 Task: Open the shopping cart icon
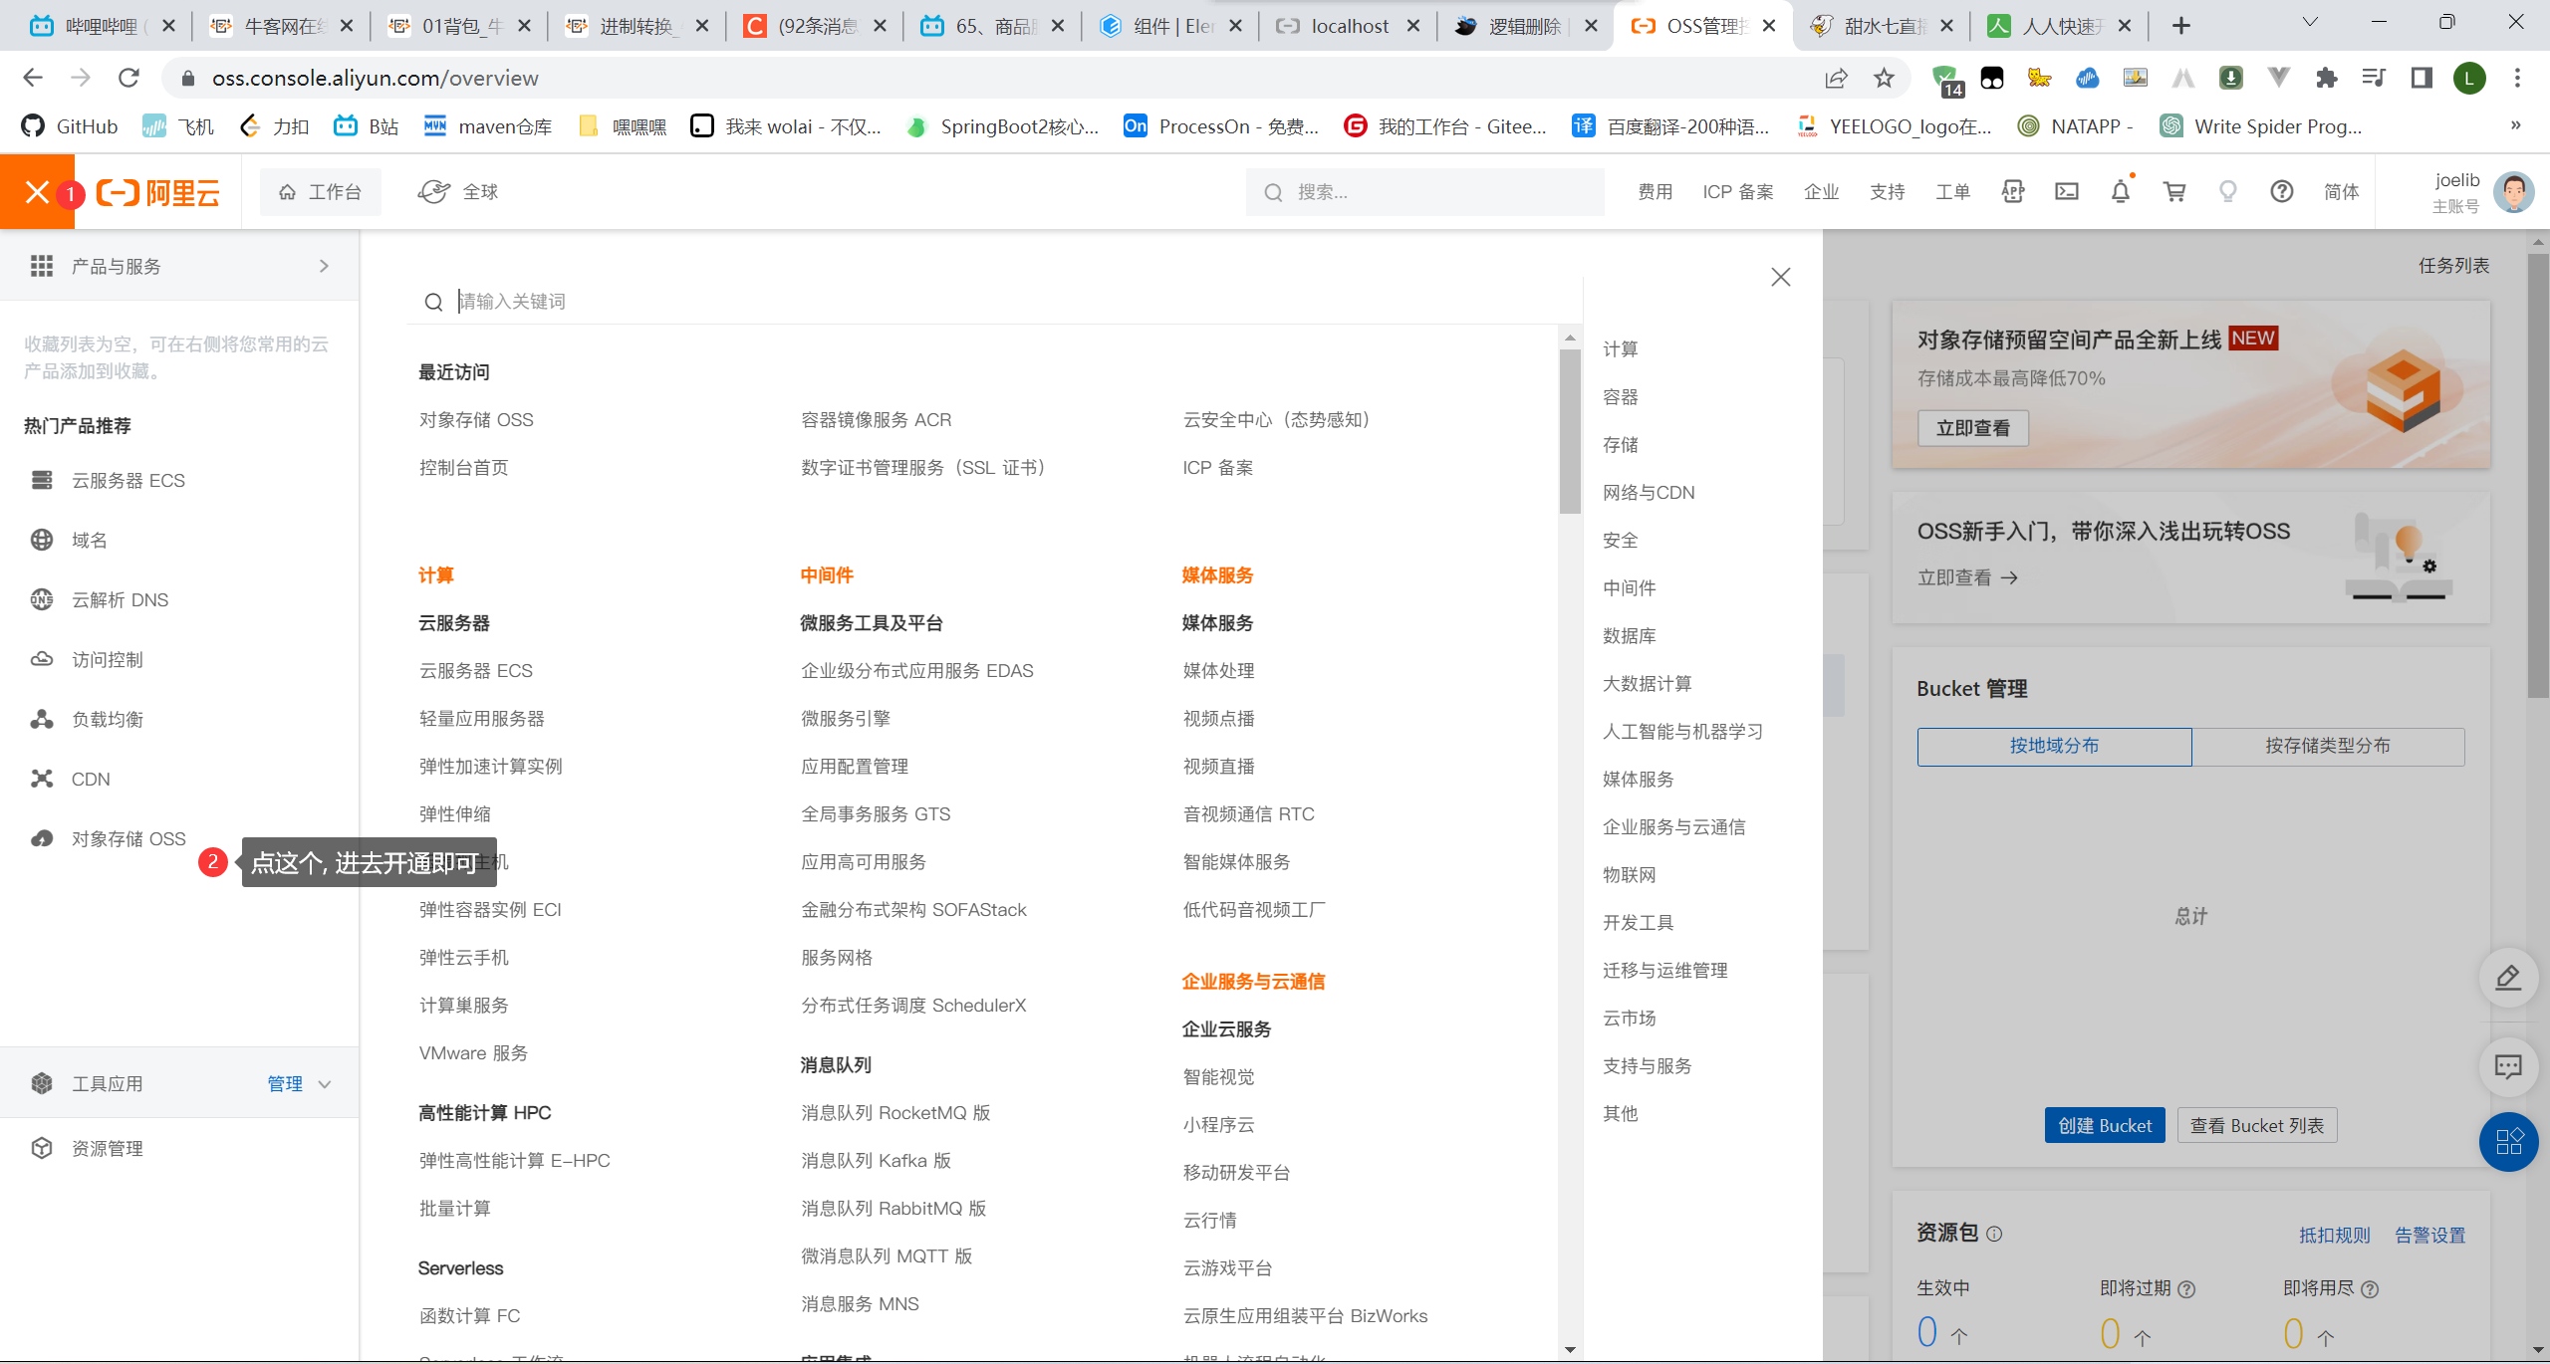pos(2174,192)
